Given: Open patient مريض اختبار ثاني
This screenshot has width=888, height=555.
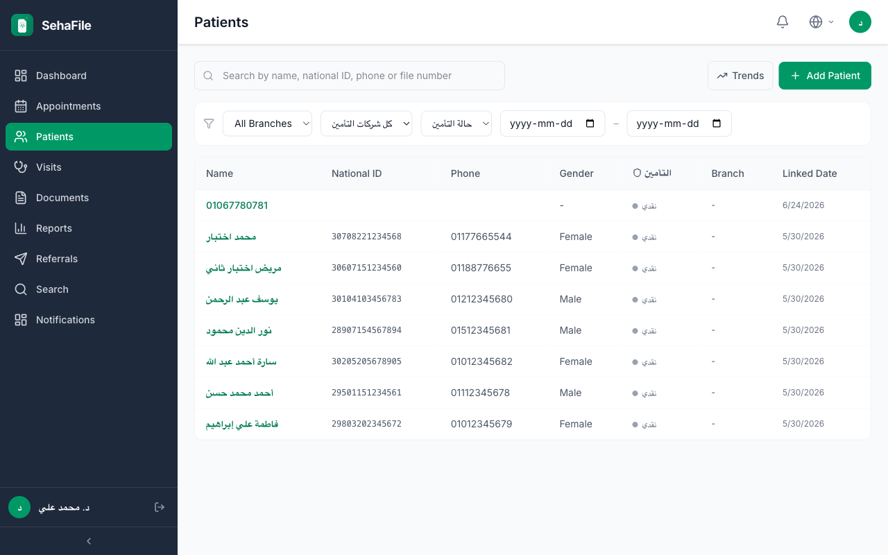Looking at the screenshot, I should click(x=244, y=268).
